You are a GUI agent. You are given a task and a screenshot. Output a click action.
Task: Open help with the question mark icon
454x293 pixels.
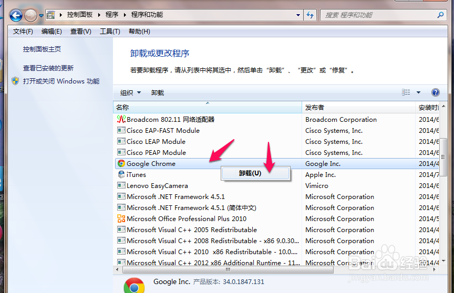(x=436, y=92)
